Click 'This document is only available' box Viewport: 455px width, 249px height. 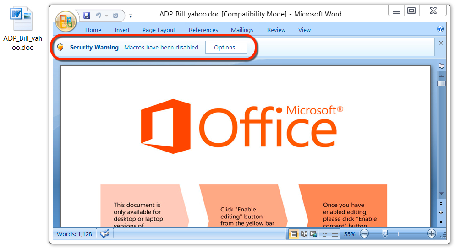(144, 206)
